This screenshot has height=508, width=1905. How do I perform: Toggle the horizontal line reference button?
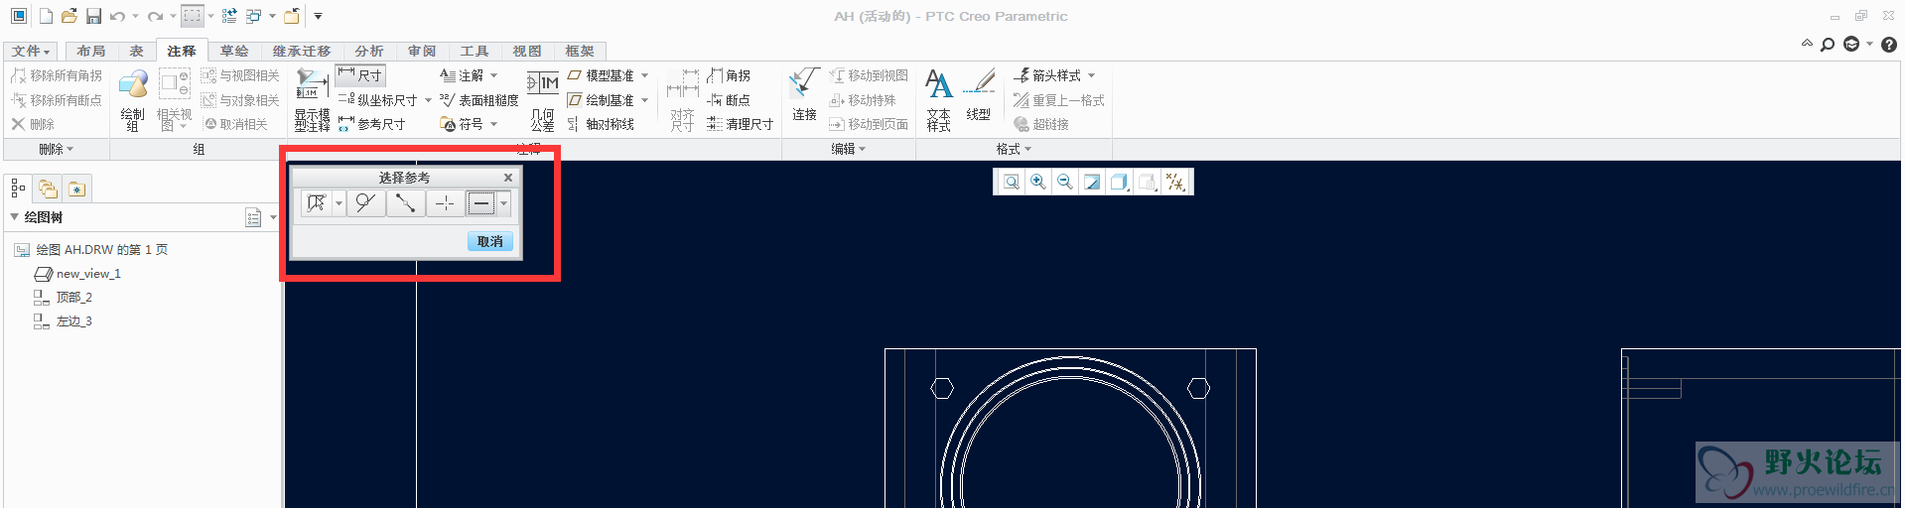point(480,203)
